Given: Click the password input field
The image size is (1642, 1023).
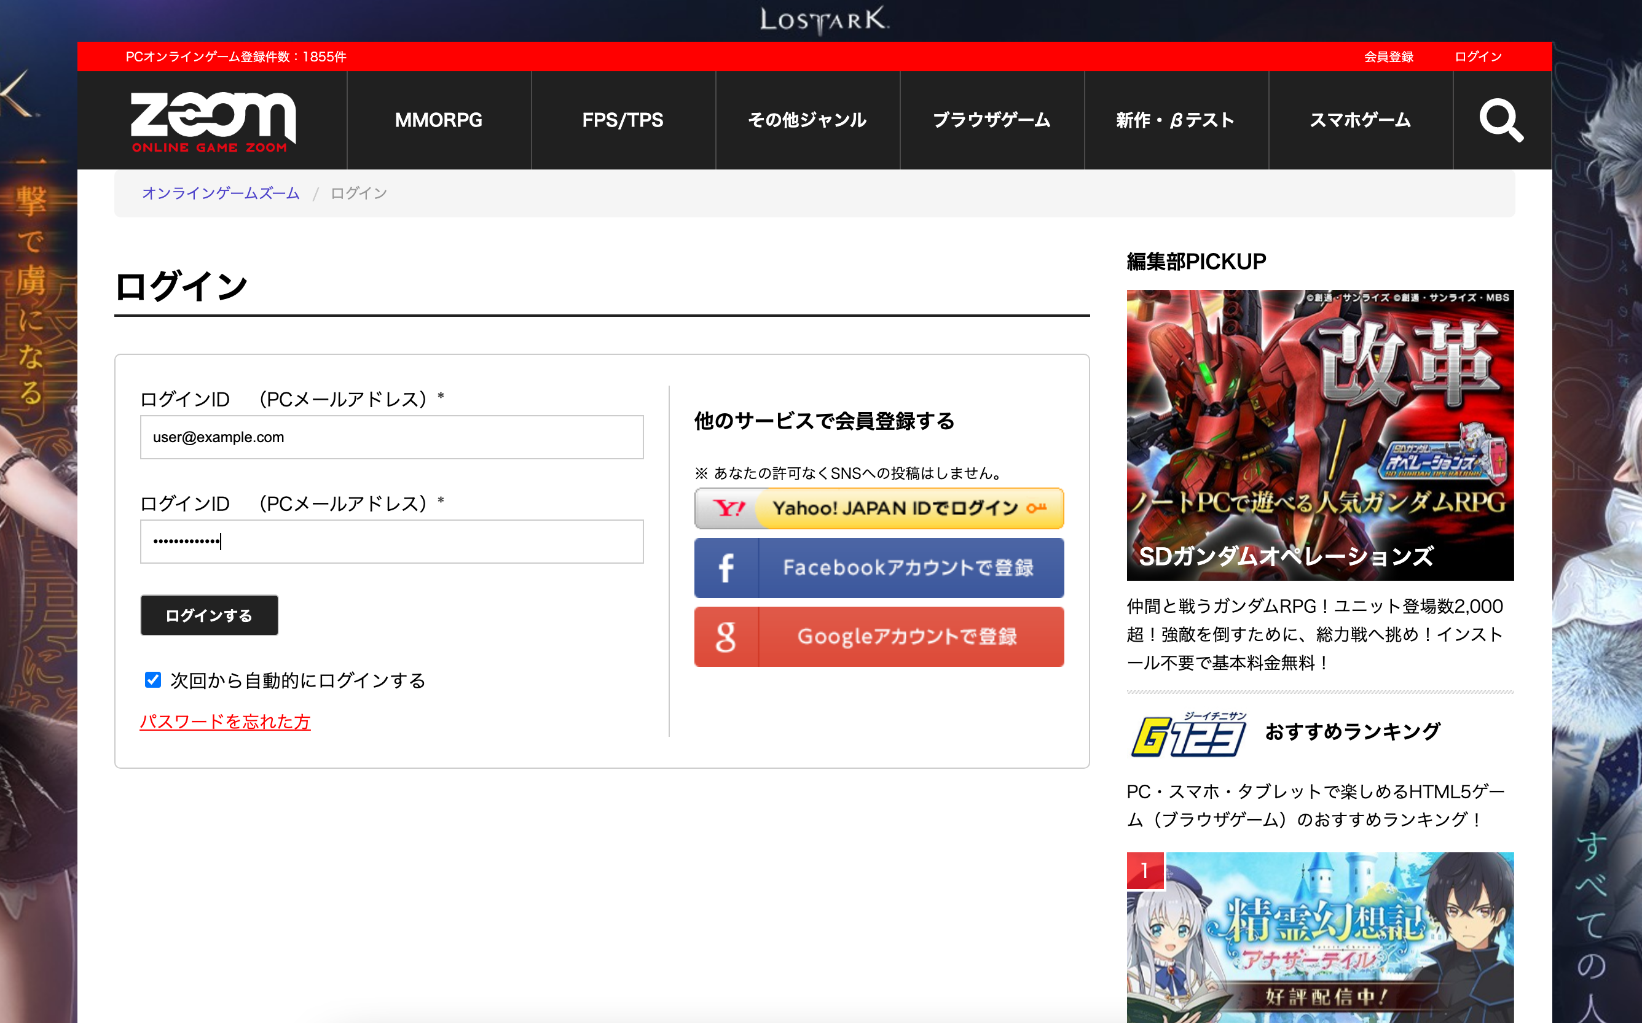Looking at the screenshot, I should 391,541.
